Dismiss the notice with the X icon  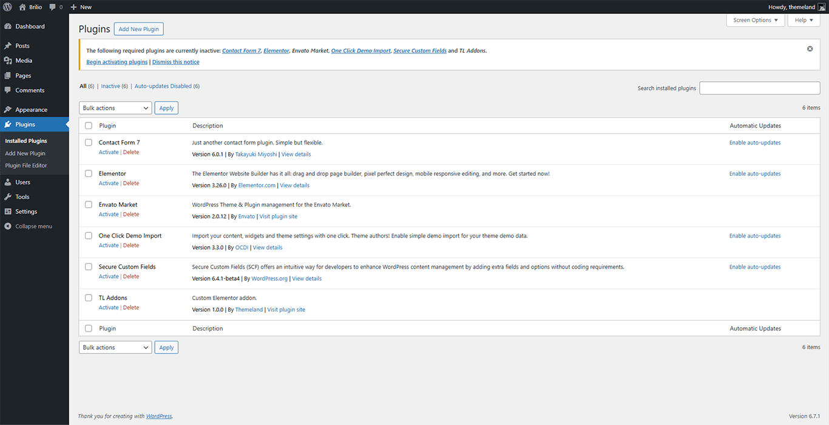(x=810, y=49)
